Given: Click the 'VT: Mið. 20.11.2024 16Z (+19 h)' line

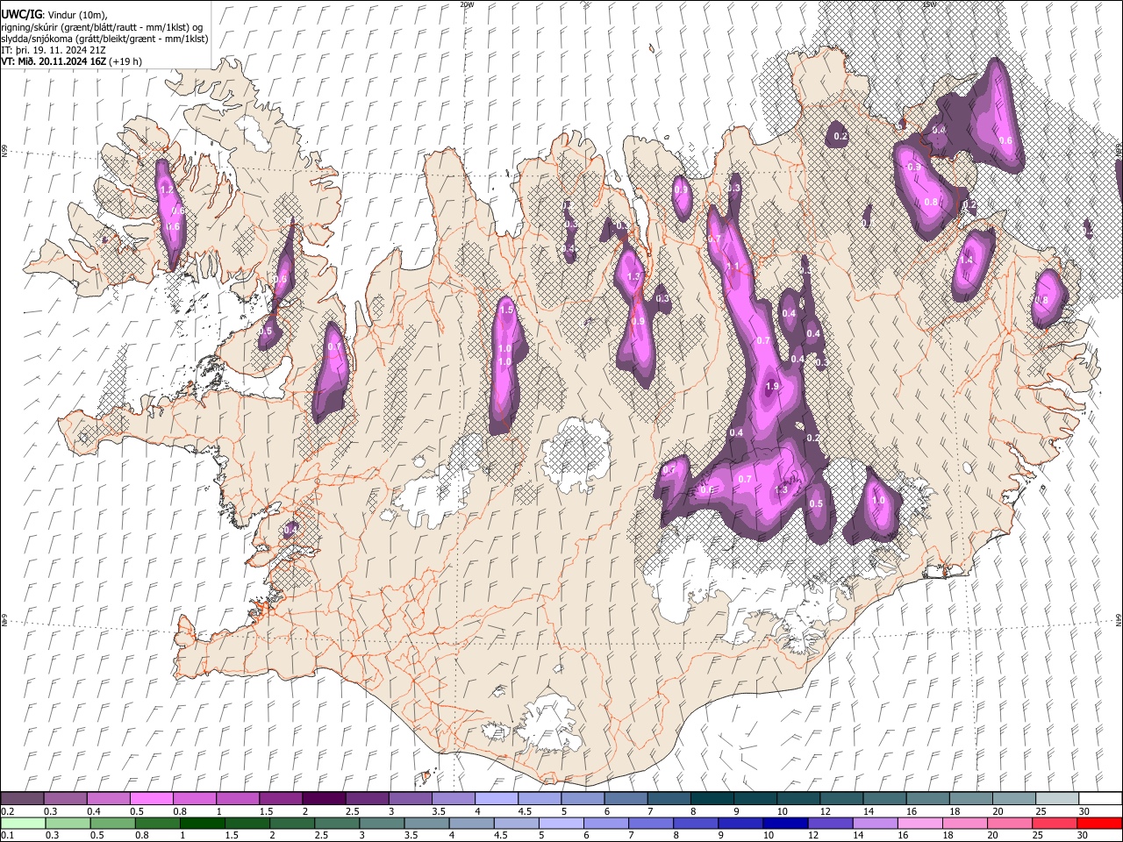Looking at the screenshot, I should pyautogui.click(x=72, y=61).
